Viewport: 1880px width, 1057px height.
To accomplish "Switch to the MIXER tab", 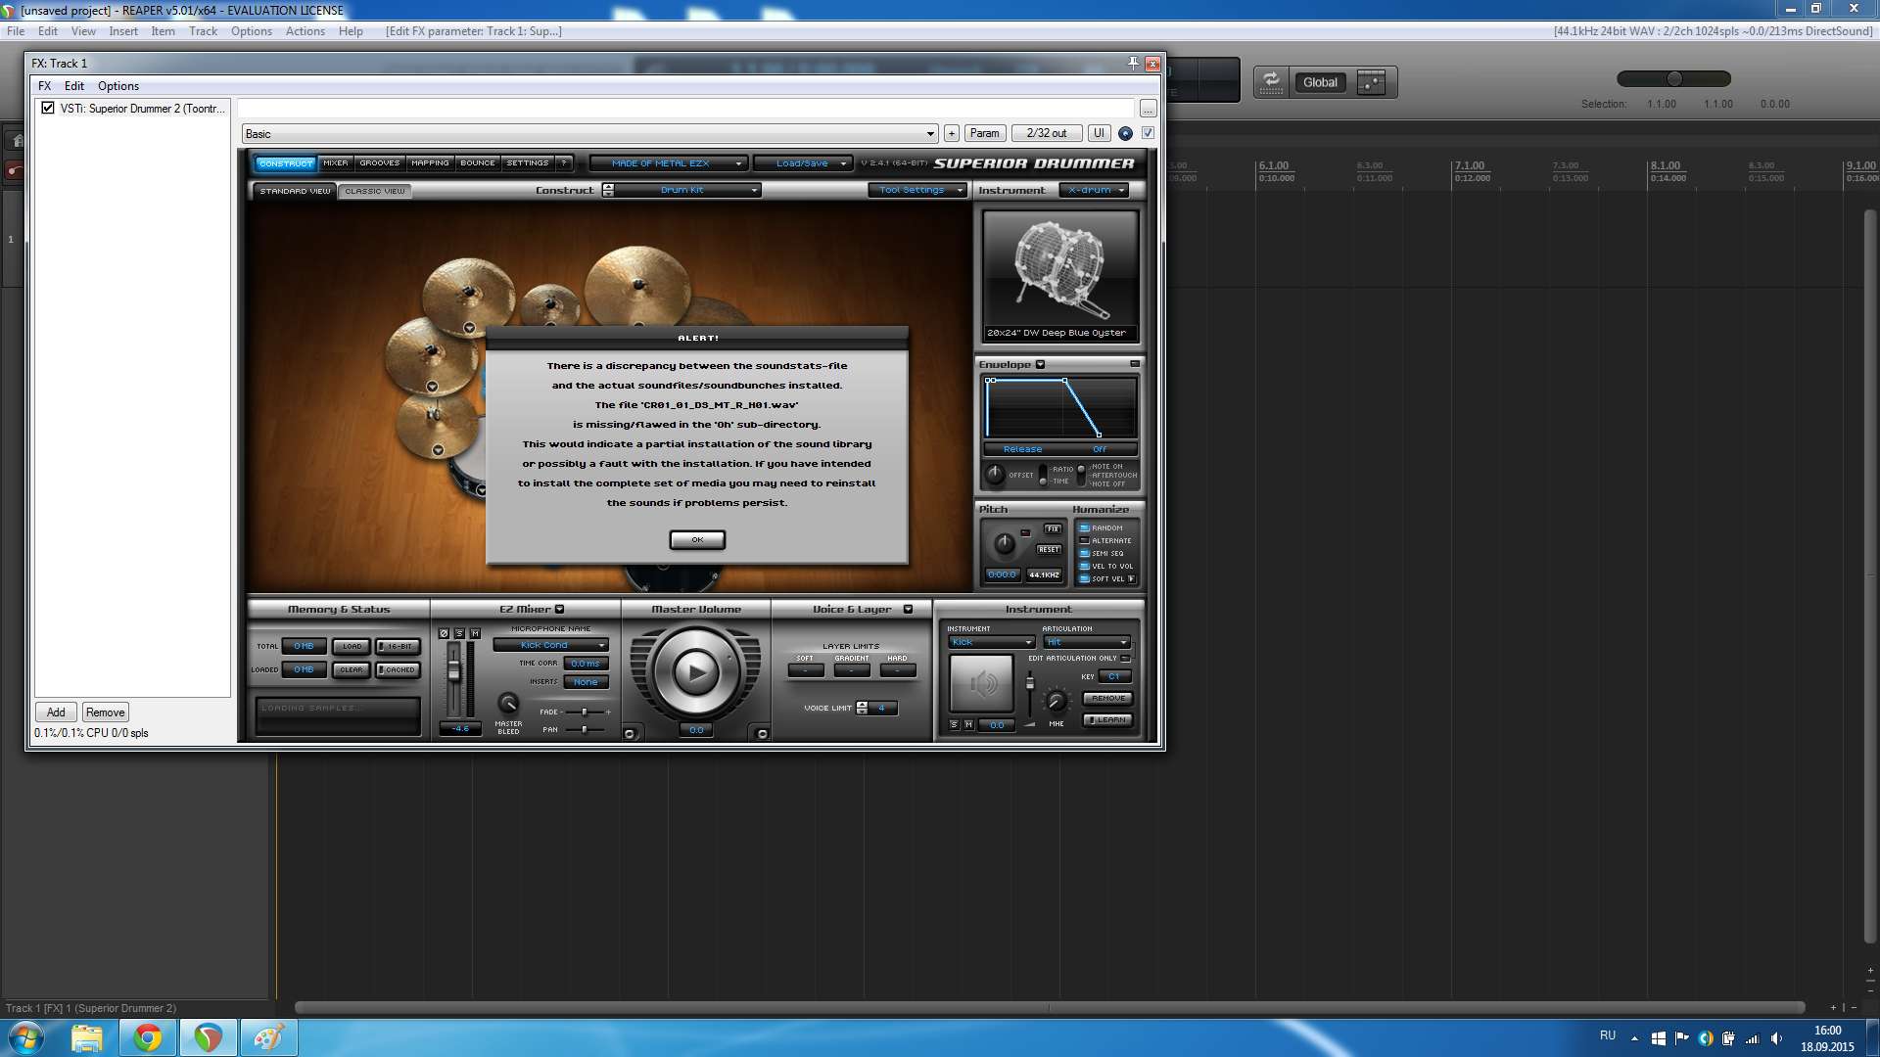I will (336, 163).
